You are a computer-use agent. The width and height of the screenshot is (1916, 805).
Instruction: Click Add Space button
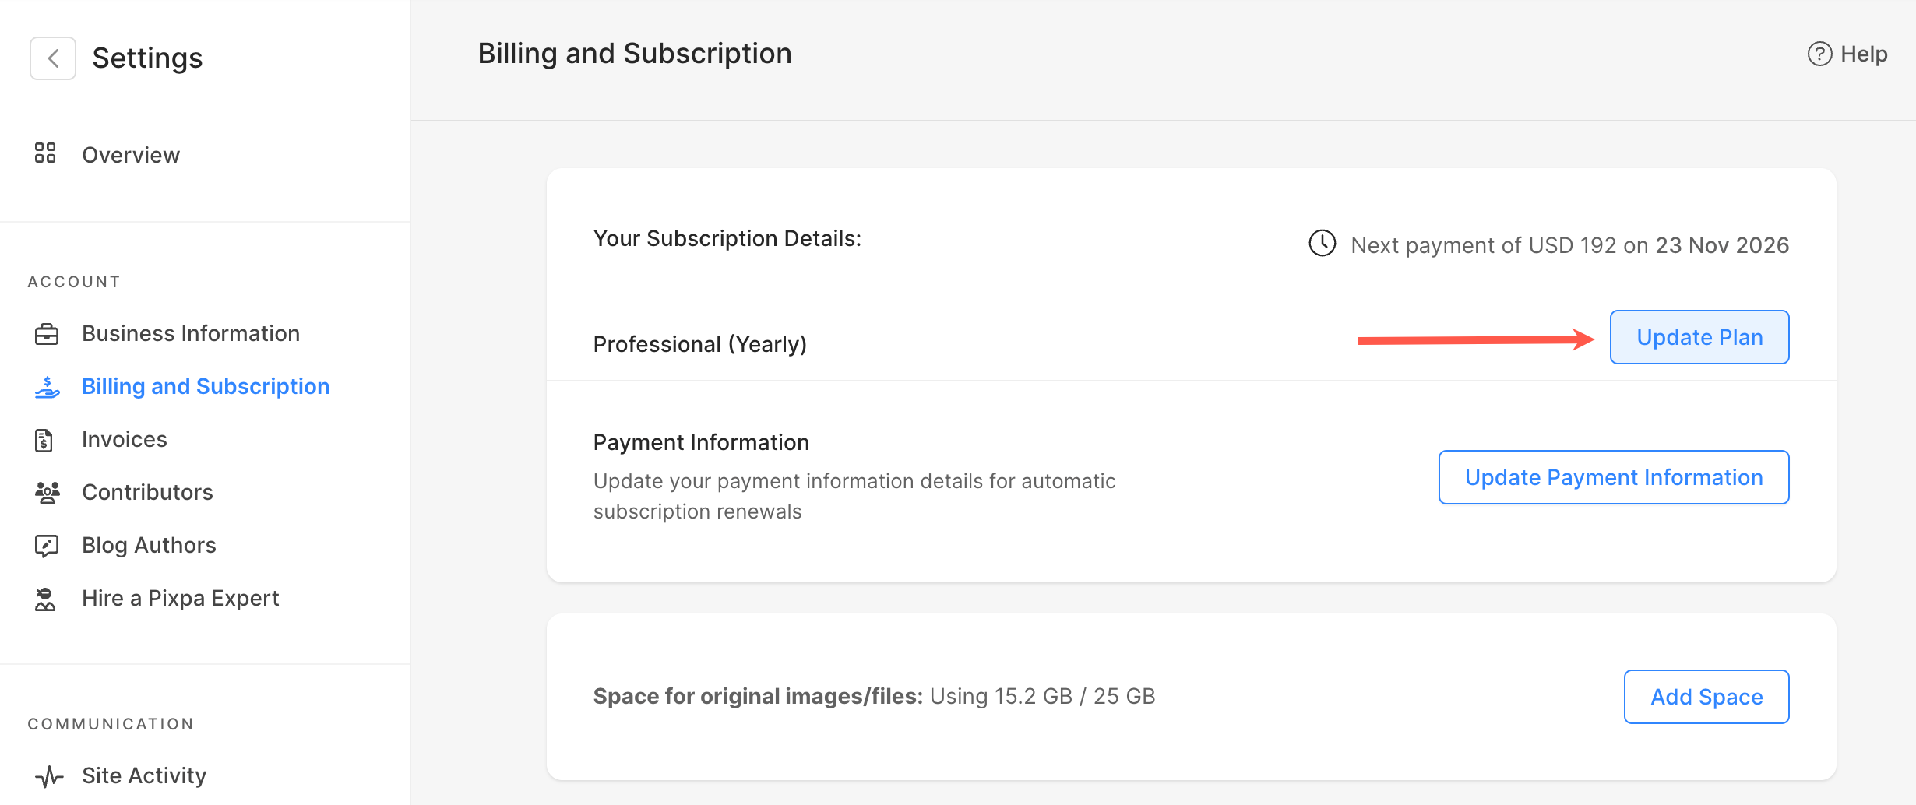[x=1706, y=697]
